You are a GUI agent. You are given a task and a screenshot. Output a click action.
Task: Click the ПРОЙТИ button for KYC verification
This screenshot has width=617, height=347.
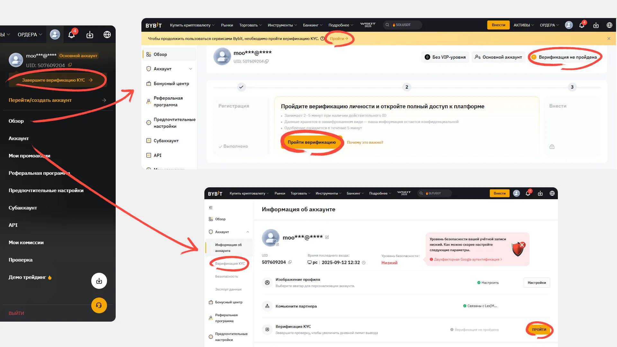[539, 330]
